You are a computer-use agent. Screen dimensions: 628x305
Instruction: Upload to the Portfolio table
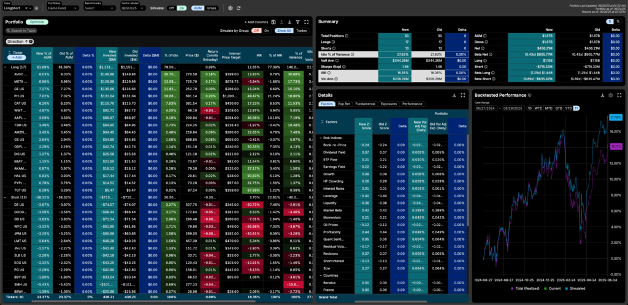point(281,23)
